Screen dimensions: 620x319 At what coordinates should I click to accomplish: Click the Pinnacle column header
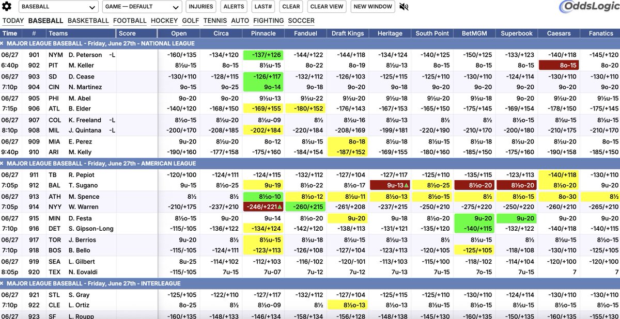pos(263,34)
